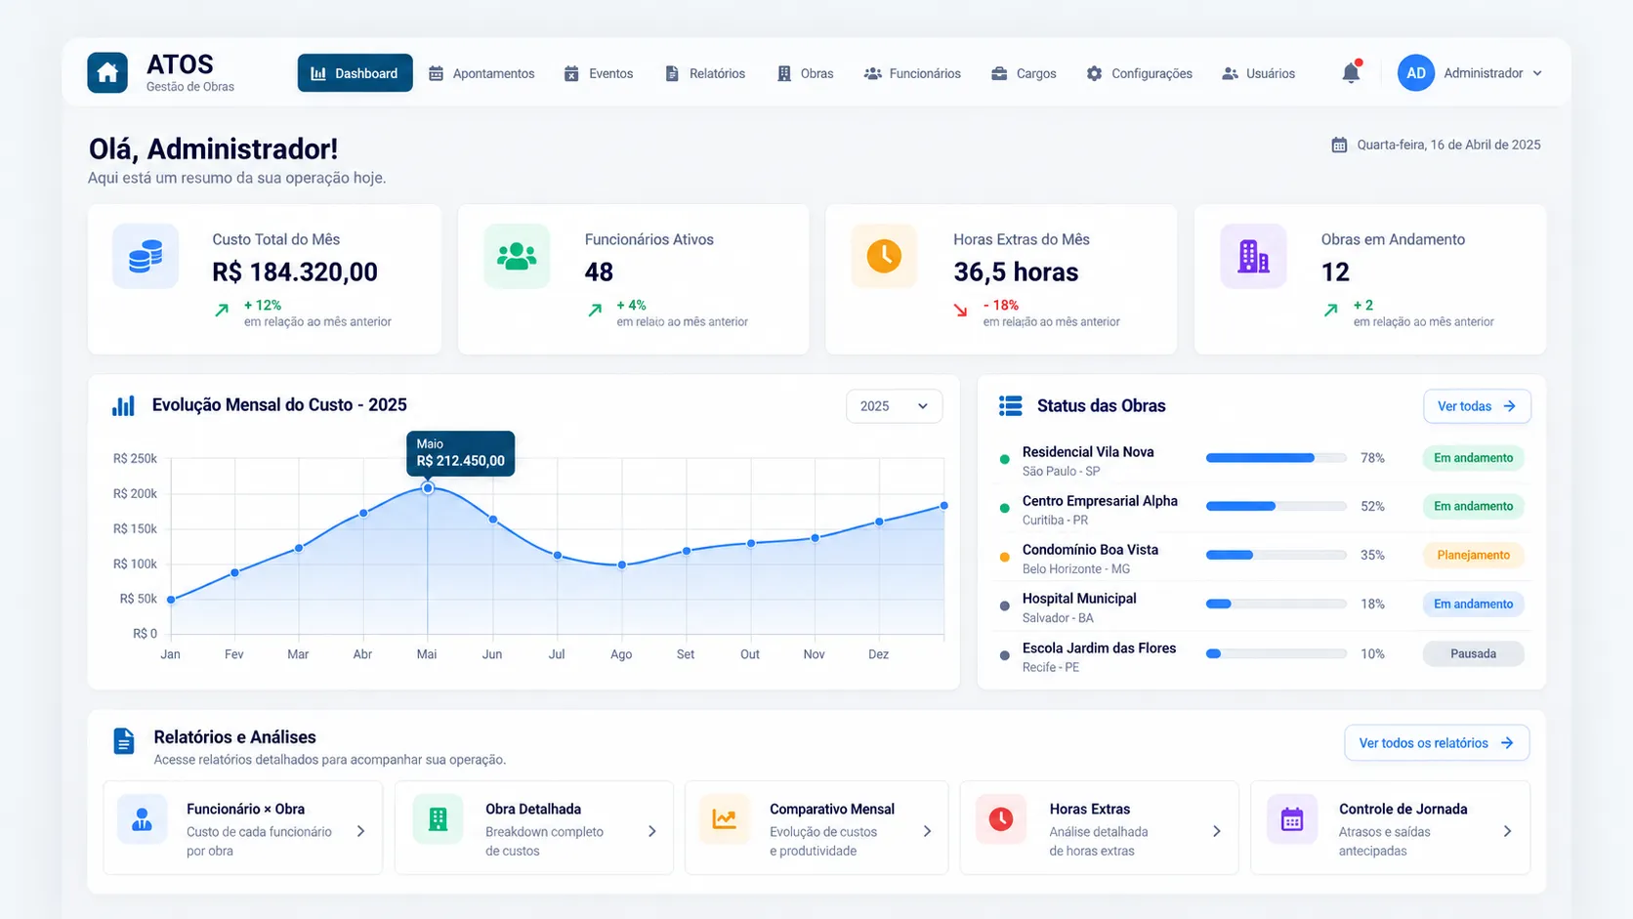Click the bar chart icon beside Evolução Mensal
1633x919 pixels.
[123, 406]
